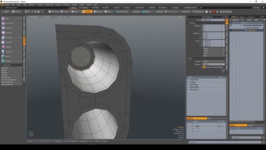
Task: Click the Position X value field
Action: pos(214,26)
